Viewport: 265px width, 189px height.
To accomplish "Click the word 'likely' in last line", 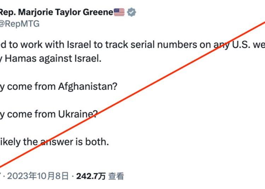I will click(10, 142).
